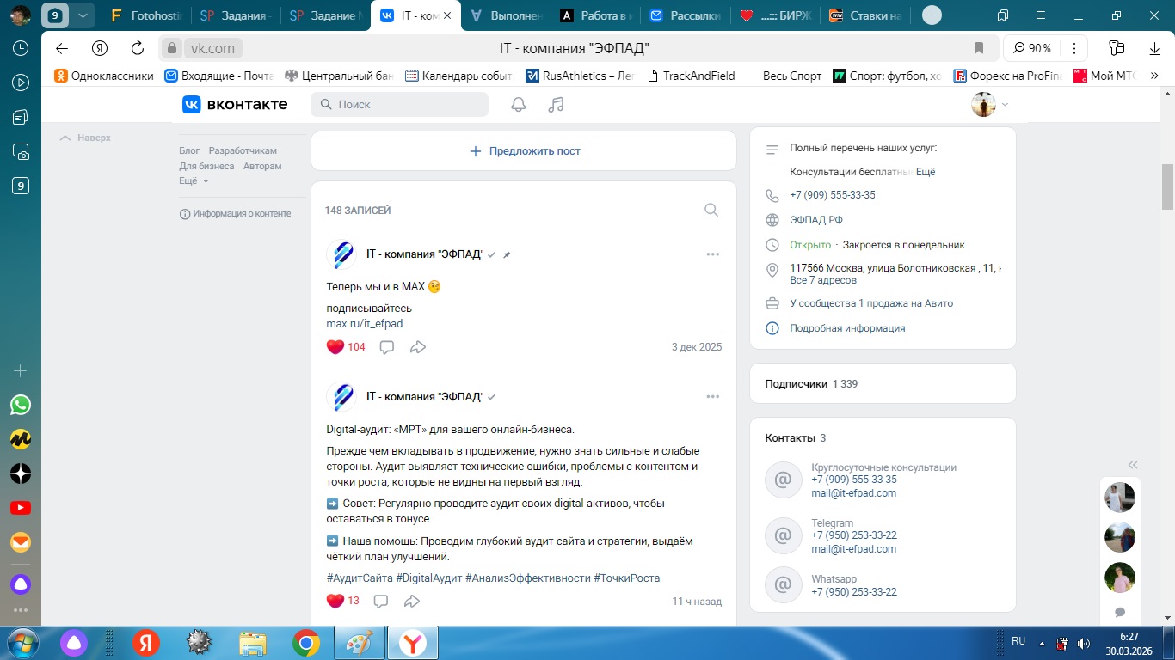Show more bookmarks with the double chevron
The width and height of the screenshot is (1175, 660).
1155,76
